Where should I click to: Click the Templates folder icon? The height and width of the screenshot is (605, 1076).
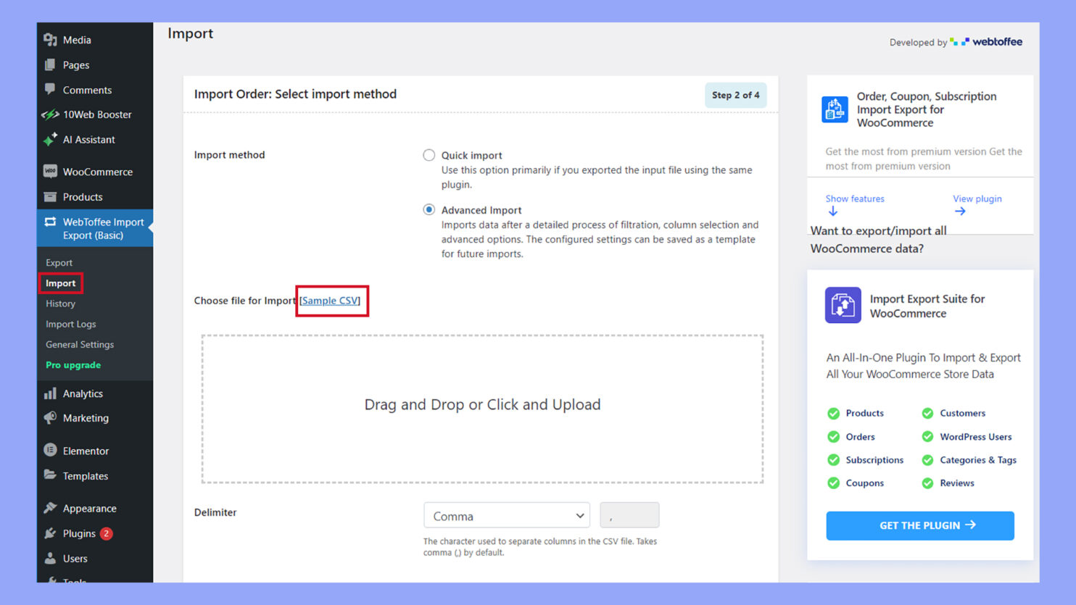click(50, 475)
